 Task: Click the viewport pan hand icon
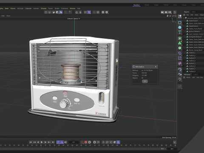[167, 16]
